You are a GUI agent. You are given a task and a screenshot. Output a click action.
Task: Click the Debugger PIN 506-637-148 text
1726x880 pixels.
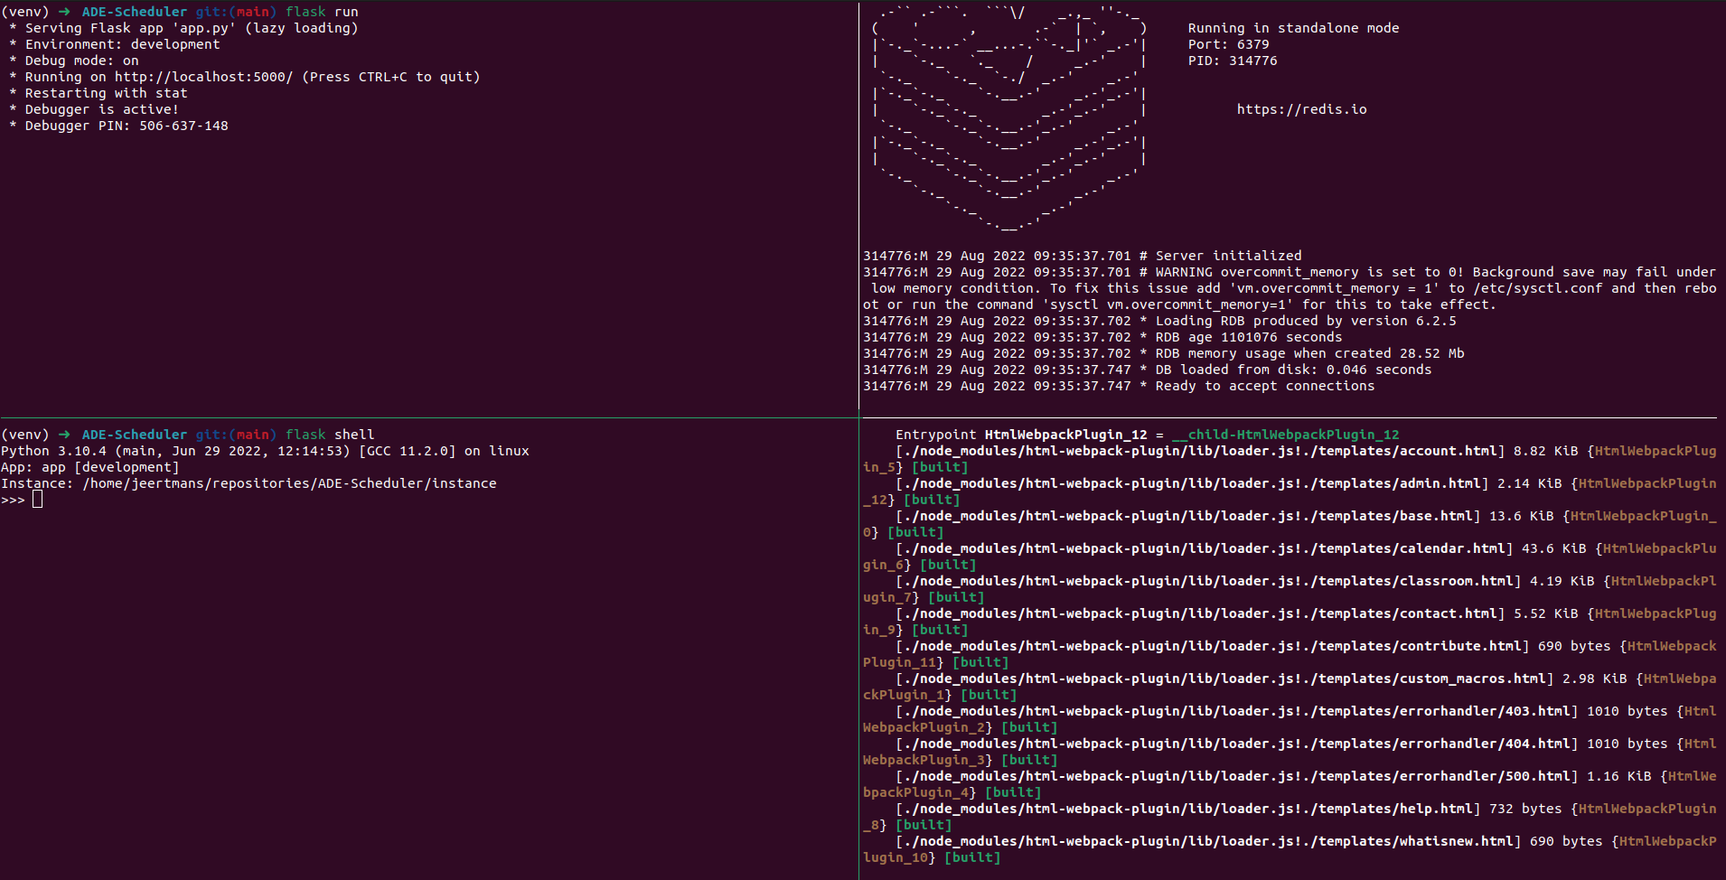tap(183, 126)
